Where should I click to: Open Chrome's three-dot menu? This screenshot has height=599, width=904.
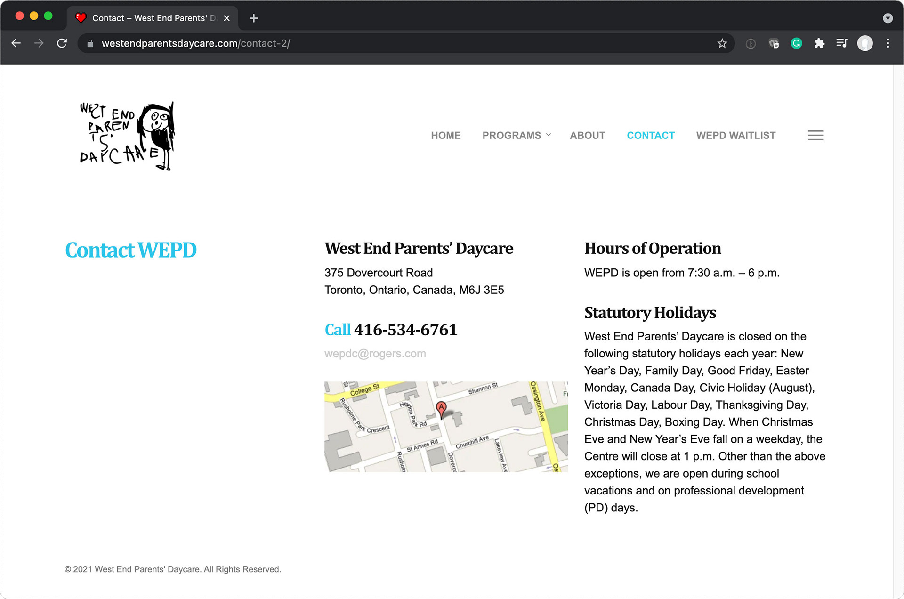tap(888, 43)
